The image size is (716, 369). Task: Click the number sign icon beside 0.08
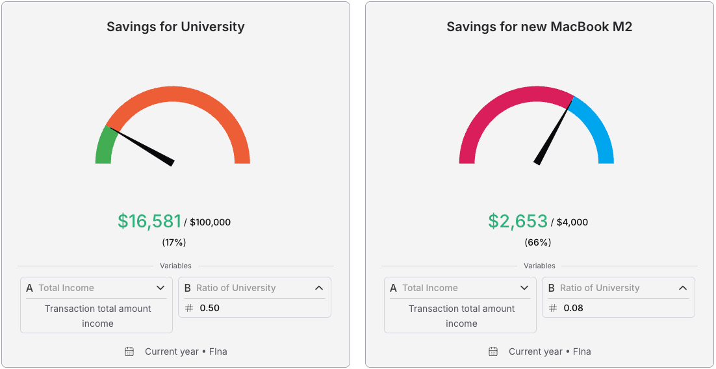pyautogui.click(x=553, y=308)
